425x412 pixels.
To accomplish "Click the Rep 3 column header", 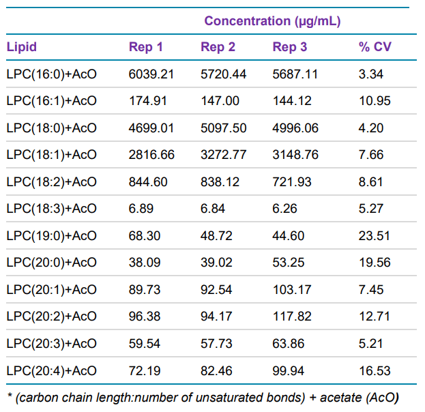I will tap(289, 47).
